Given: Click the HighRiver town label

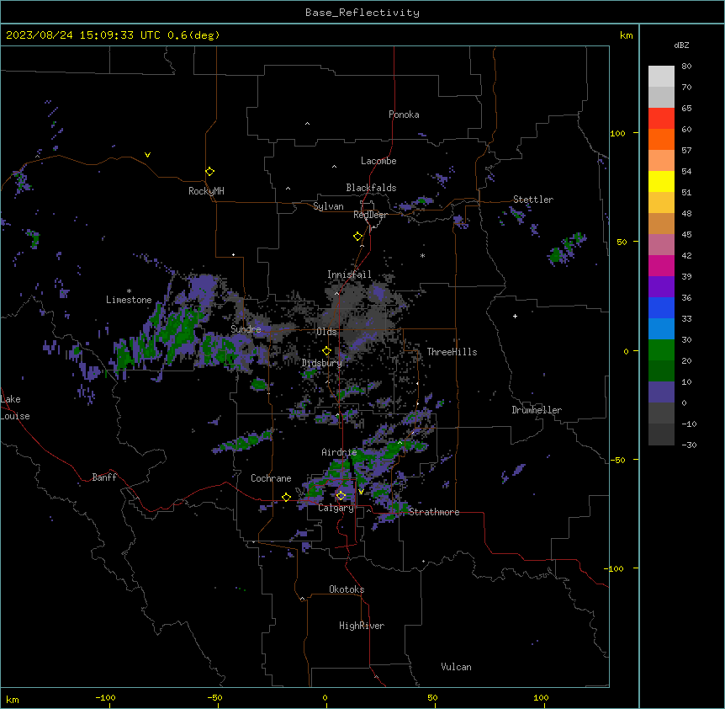Looking at the screenshot, I should [362, 626].
